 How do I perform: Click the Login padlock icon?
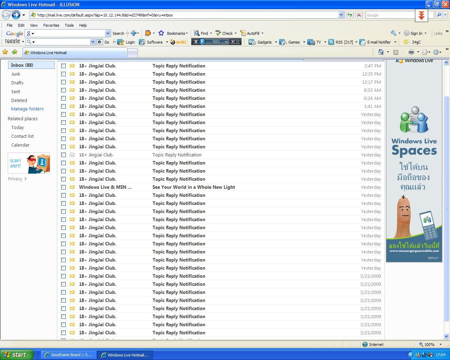121,42
